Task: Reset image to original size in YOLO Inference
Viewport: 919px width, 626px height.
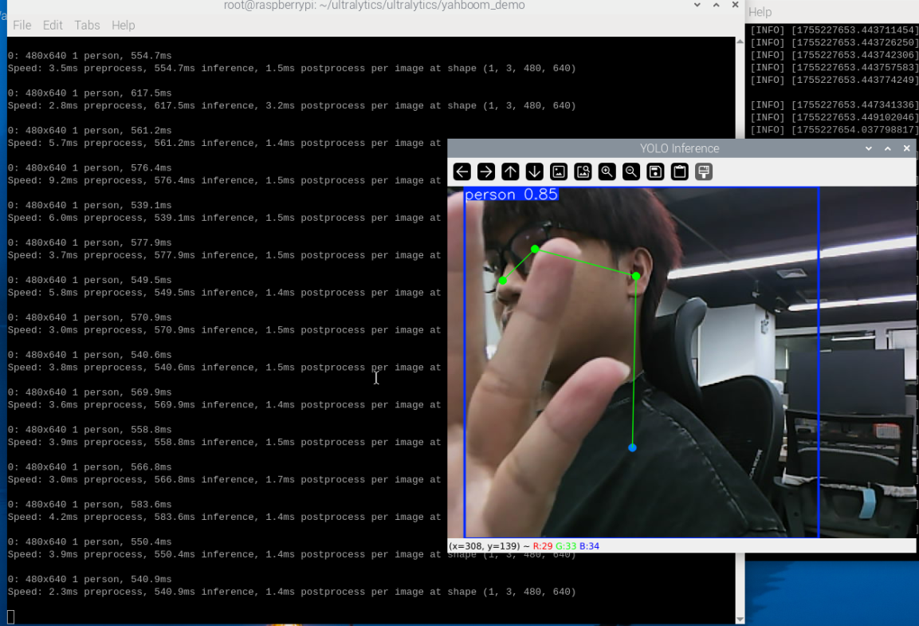Action: point(559,171)
